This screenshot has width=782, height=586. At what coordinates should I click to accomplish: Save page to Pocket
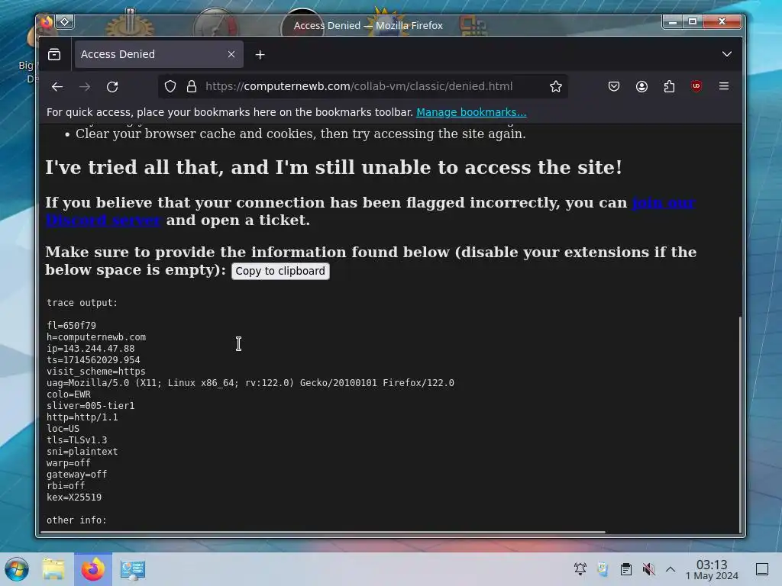click(614, 87)
